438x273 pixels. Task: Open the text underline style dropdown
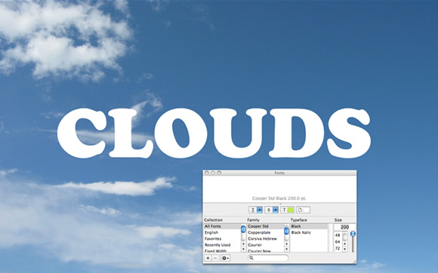260,210
